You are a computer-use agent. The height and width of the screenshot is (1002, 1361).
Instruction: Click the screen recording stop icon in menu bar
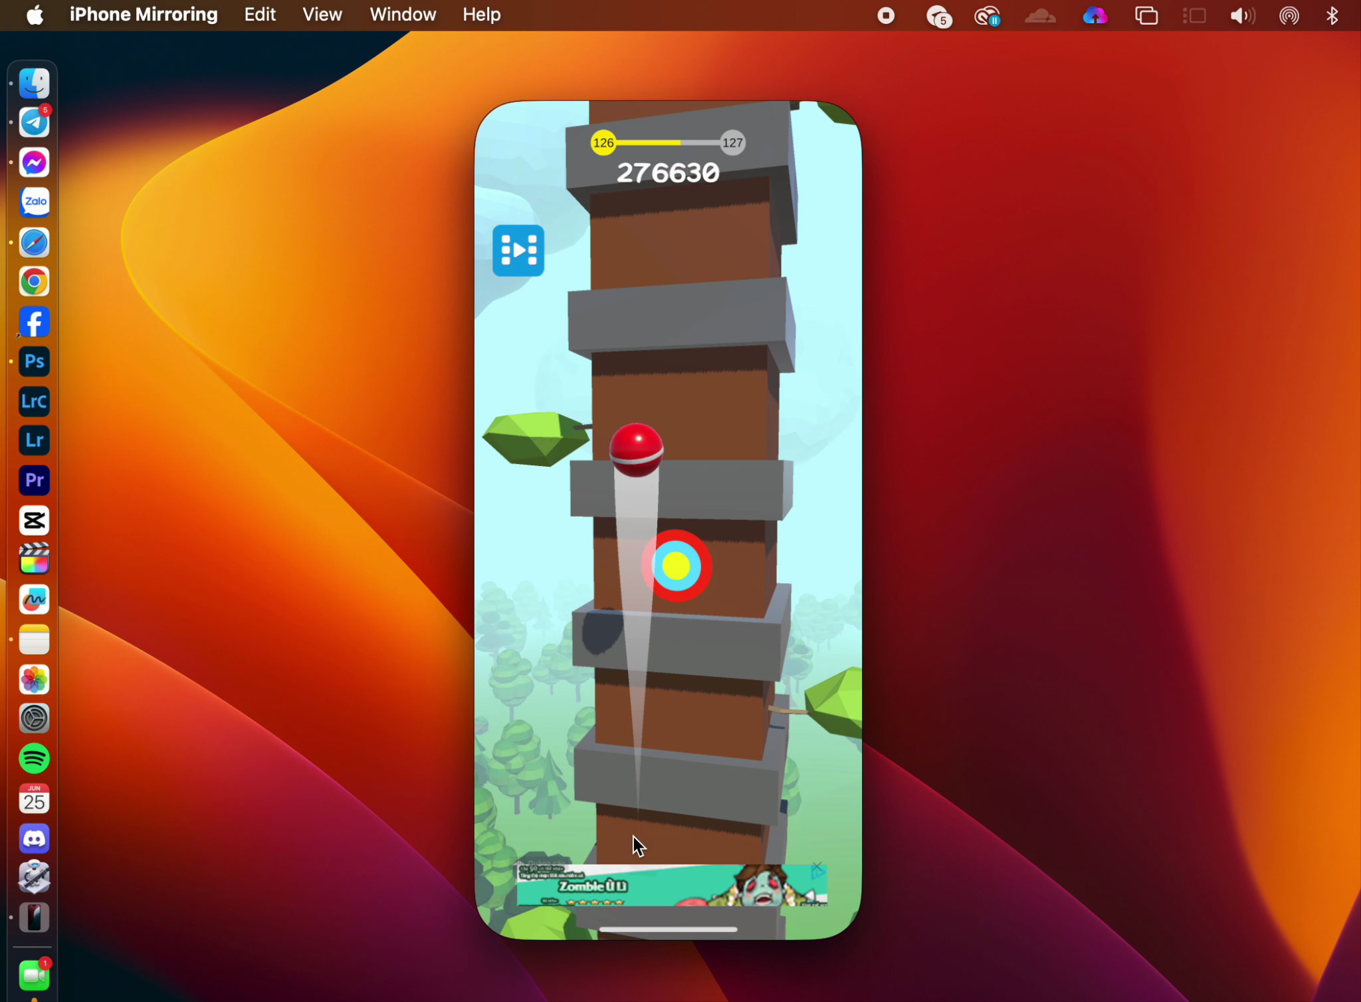coord(886,15)
